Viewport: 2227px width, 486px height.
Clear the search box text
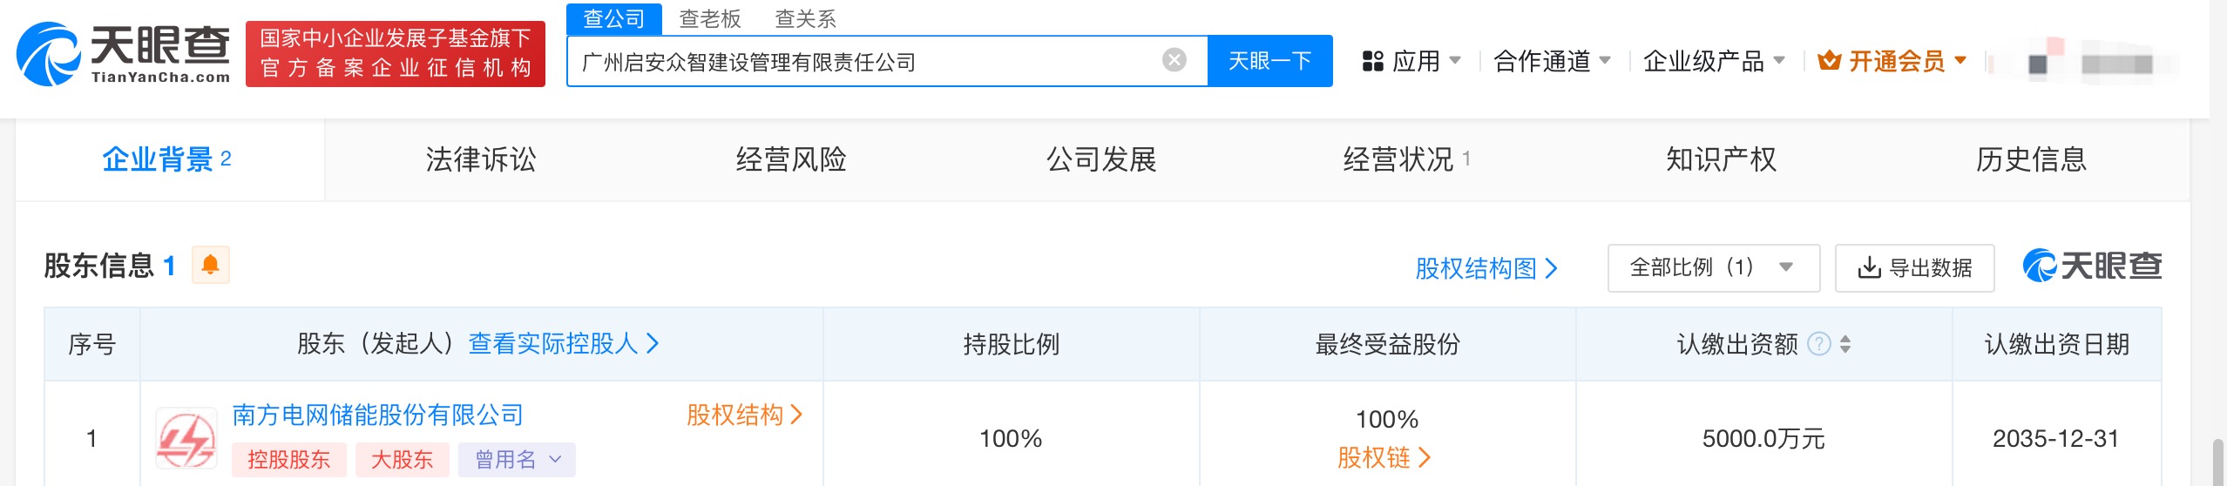pyautogui.click(x=1174, y=60)
